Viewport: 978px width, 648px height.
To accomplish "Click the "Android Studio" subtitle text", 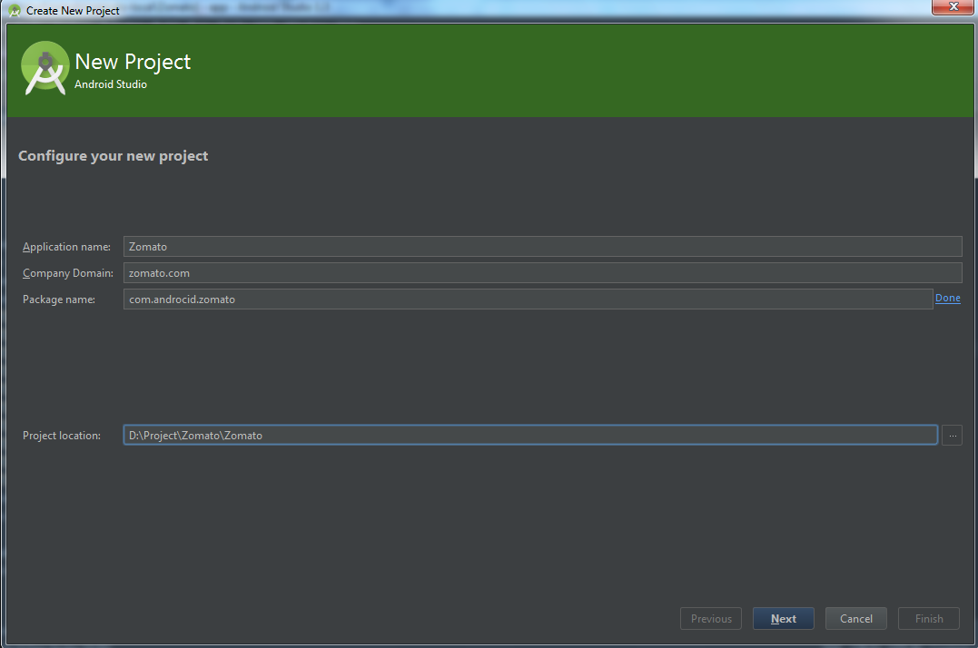I will point(111,84).
